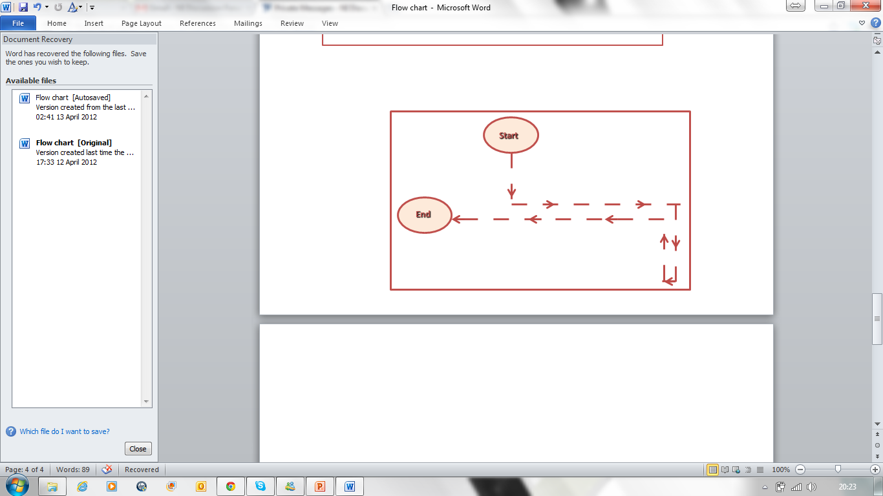
Task: Open Windows Explorer from taskbar
Action: click(x=52, y=486)
